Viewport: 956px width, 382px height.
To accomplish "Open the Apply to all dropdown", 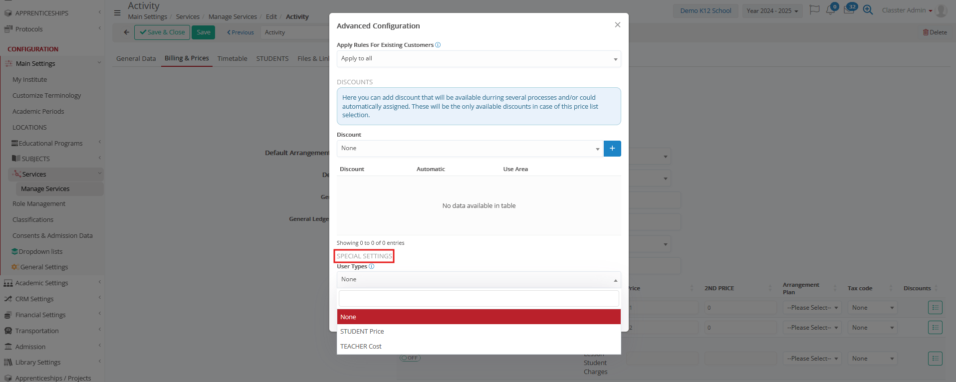I will [x=478, y=59].
